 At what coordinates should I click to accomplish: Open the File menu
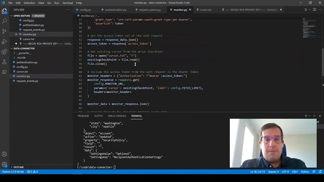pyautogui.click(x=10, y=3)
